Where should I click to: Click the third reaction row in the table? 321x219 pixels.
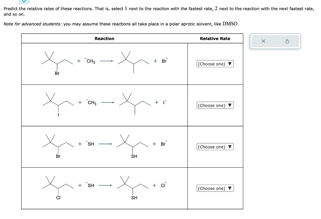[104, 147]
